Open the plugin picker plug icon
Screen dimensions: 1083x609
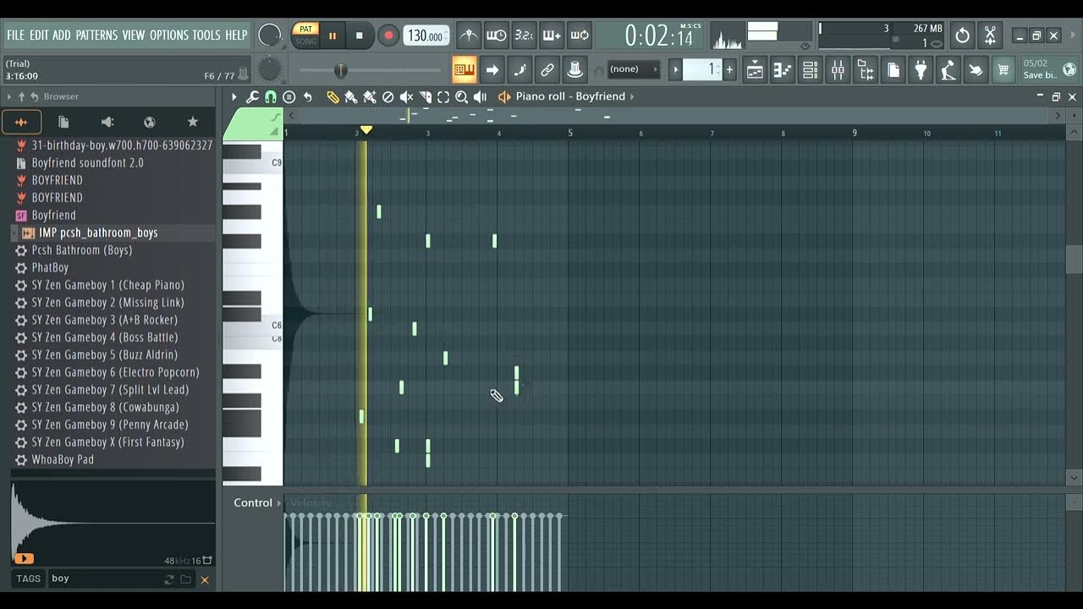pos(920,70)
